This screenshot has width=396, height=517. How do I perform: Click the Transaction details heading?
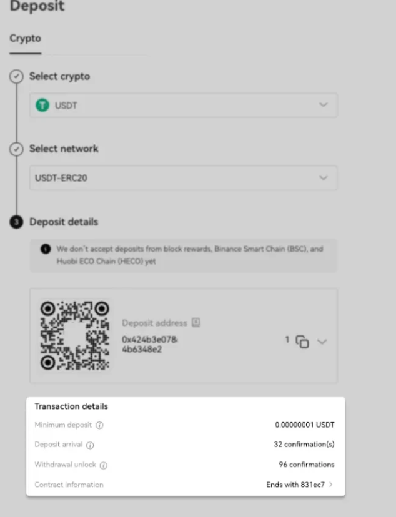tap(71, 406)
